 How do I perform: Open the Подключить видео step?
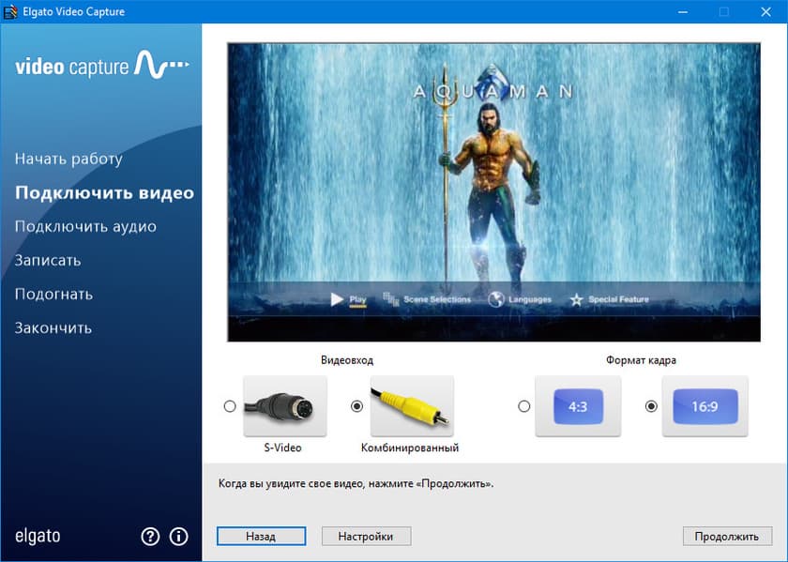click(104, 193)
